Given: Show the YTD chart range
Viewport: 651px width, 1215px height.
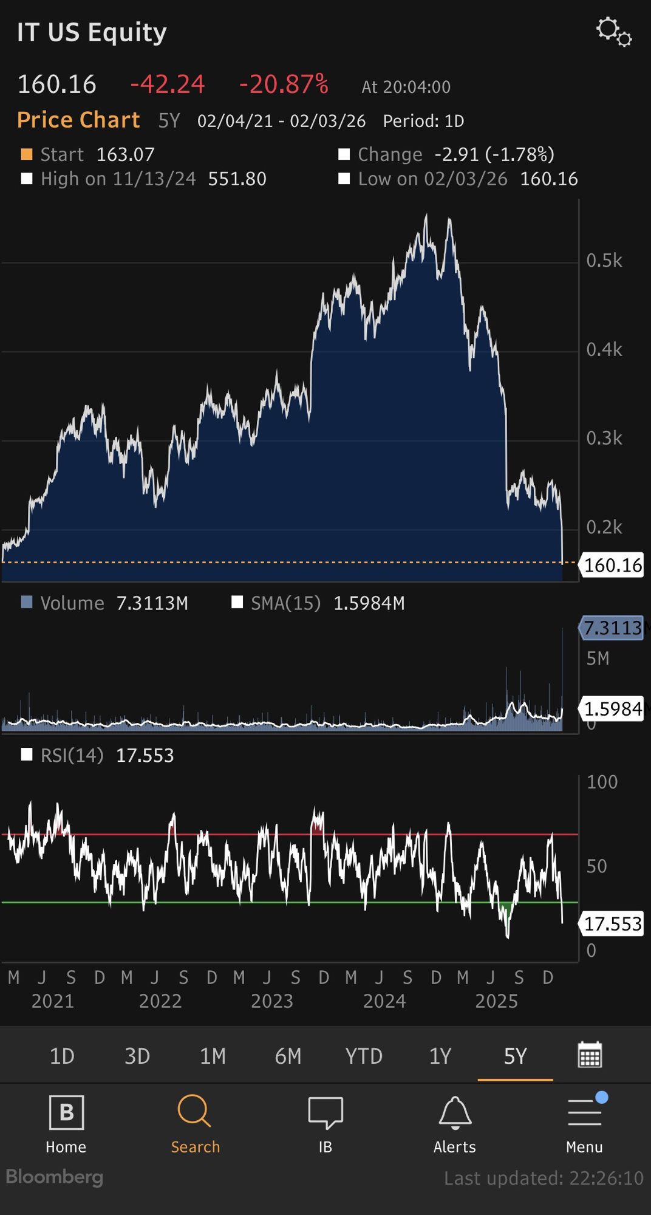Looking at the screenshot, I should [x=364, y=1056].
